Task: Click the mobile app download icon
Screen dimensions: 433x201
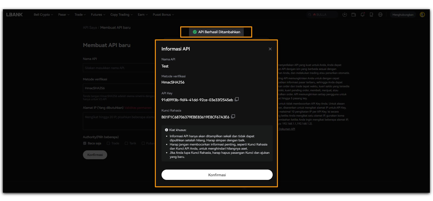Action: click(x=371, y=15)
